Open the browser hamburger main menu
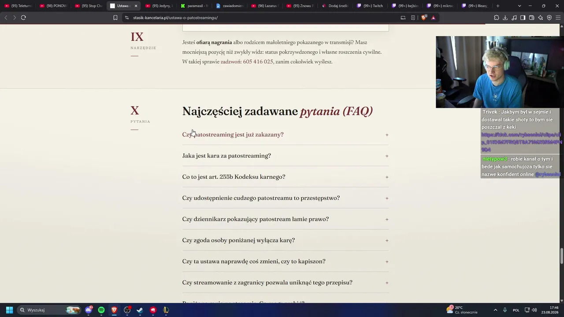Viewport: 564px width, 317px height. pos(558,18)
